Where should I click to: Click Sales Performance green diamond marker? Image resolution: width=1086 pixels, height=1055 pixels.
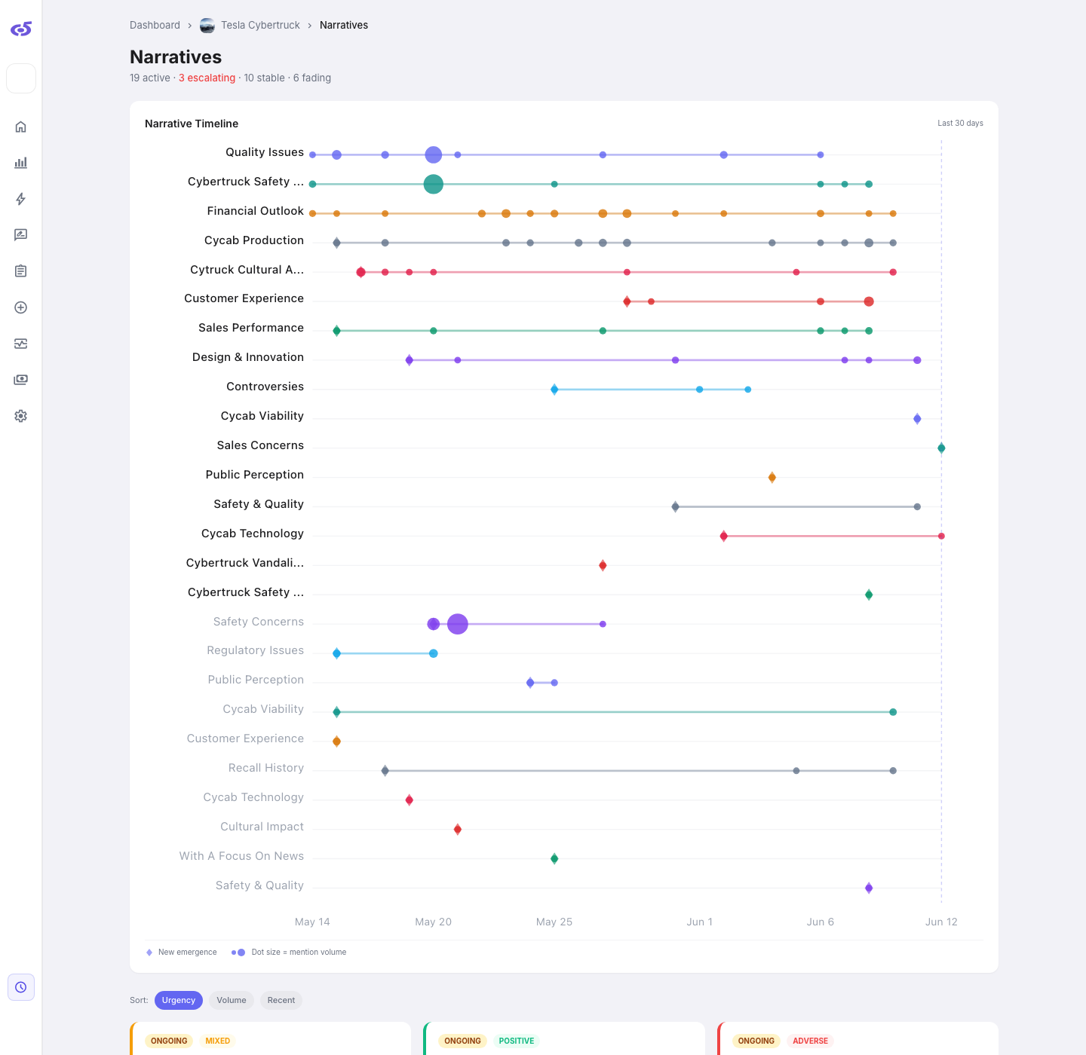[336, 331]
